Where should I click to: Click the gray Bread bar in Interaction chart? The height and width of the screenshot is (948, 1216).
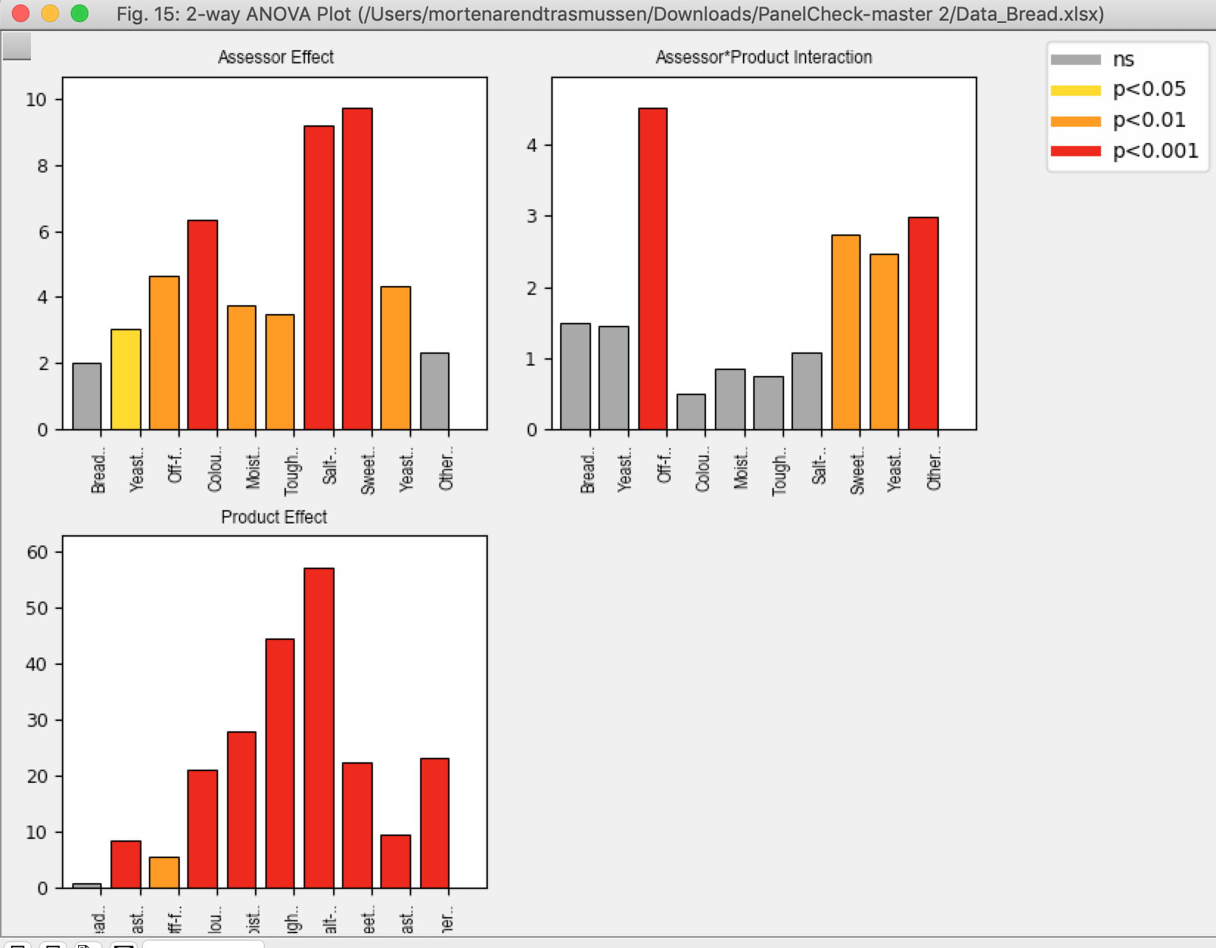pos(576,377)
